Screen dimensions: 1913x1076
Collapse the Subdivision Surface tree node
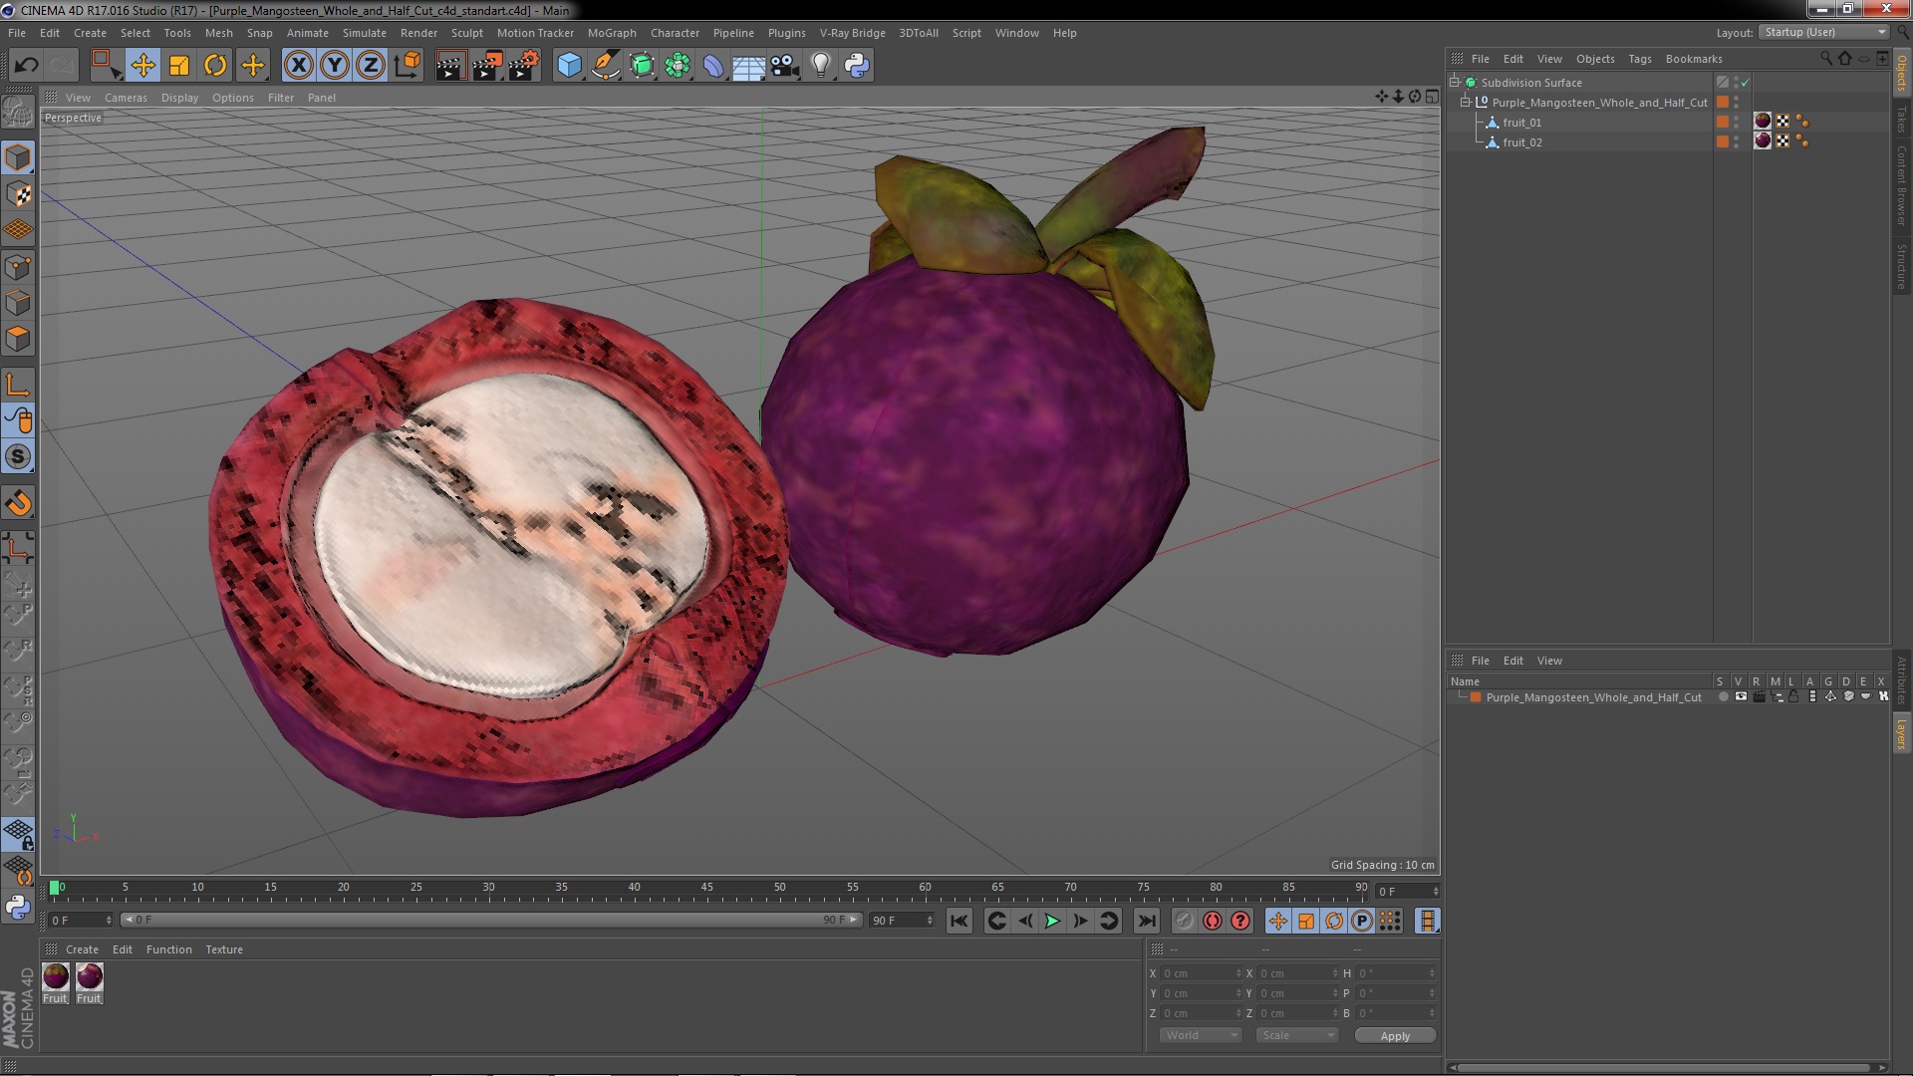tap(1455, 83)
